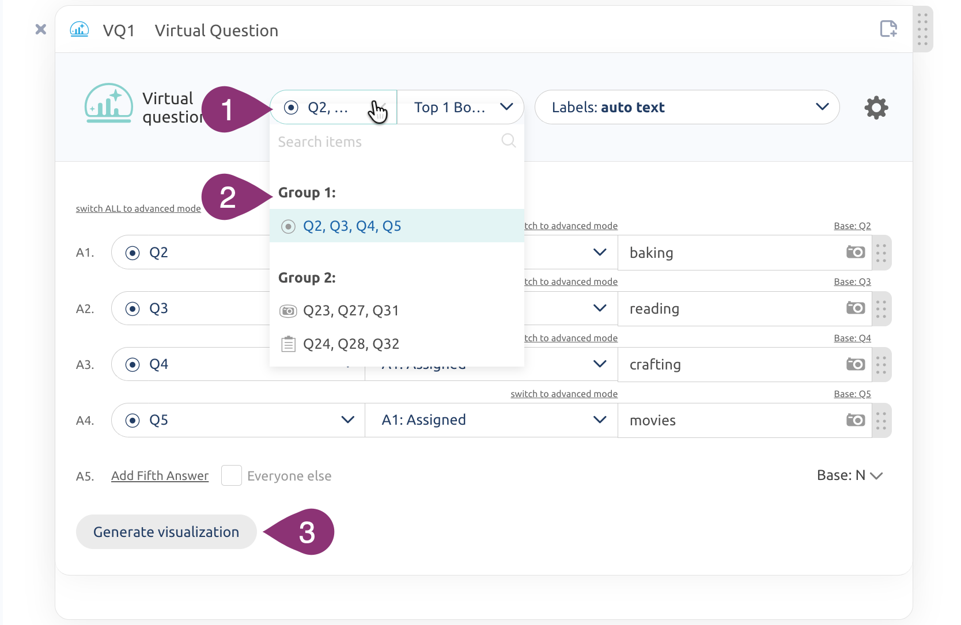
Task: Click switch ALL to advanced mode link
Action: (x=138, y=208)
